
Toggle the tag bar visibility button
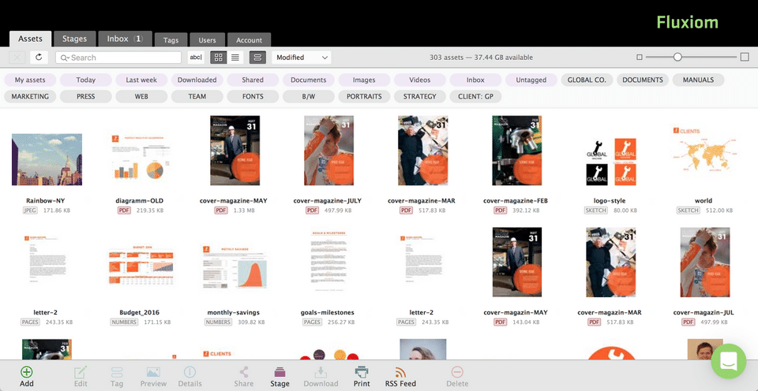click(257, 58)
